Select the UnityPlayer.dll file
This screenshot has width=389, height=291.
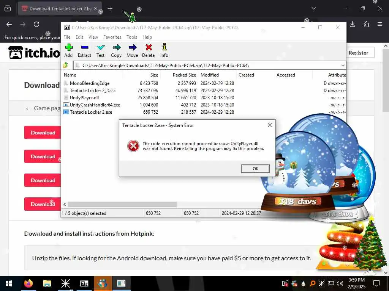click(84, 98)
